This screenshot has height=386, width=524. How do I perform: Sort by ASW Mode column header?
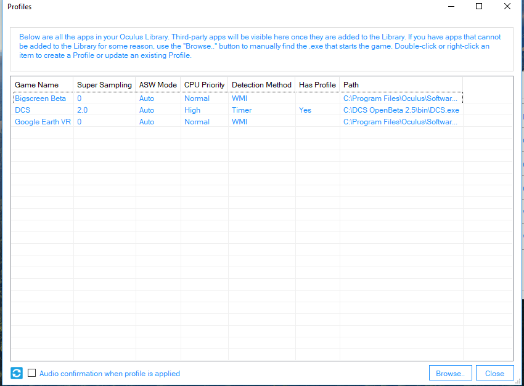click(x=158, y=85)
